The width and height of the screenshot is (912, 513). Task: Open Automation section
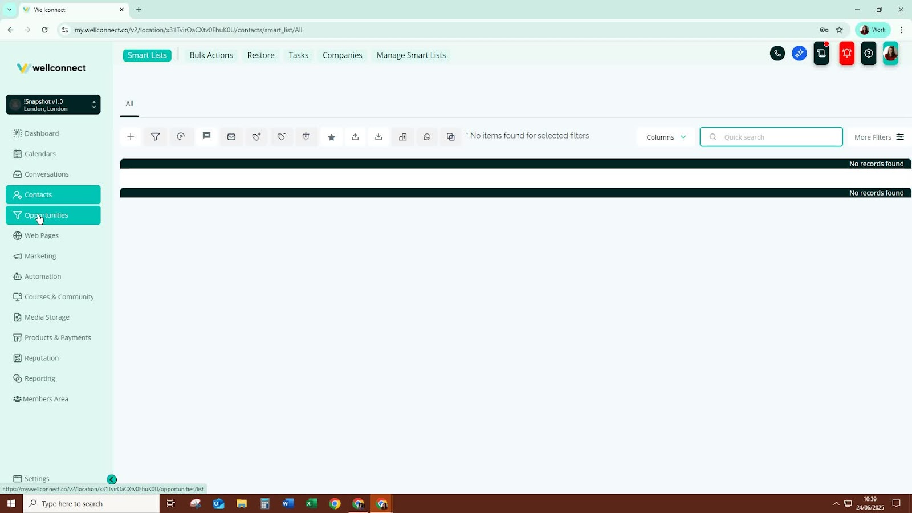point(53,276)
